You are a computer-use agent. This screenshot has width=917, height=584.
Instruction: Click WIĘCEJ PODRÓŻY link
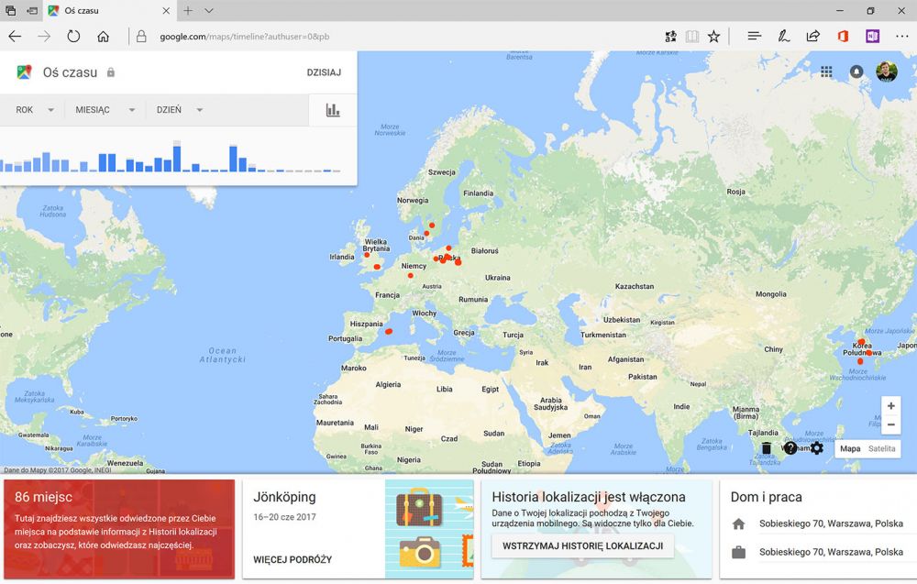(x=293, y=559)
